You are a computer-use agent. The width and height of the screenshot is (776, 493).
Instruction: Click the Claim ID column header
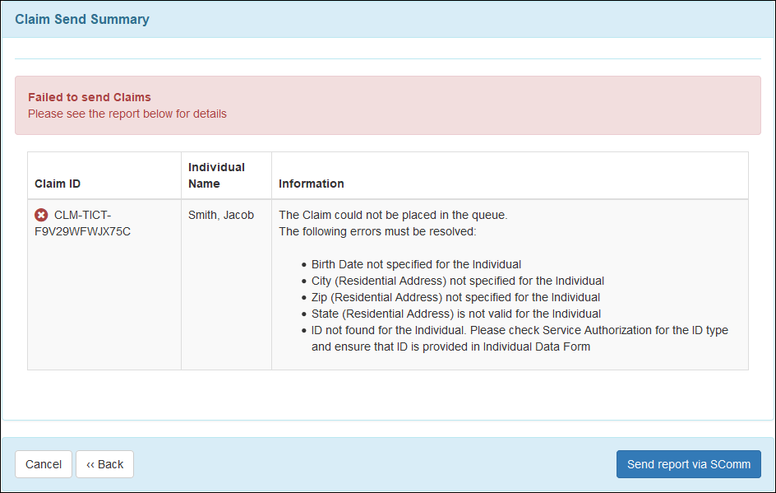58,184
